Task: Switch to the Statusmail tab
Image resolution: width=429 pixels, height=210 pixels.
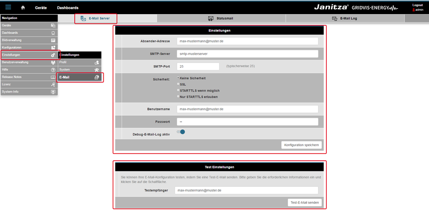Action: [x=221, y=18]
